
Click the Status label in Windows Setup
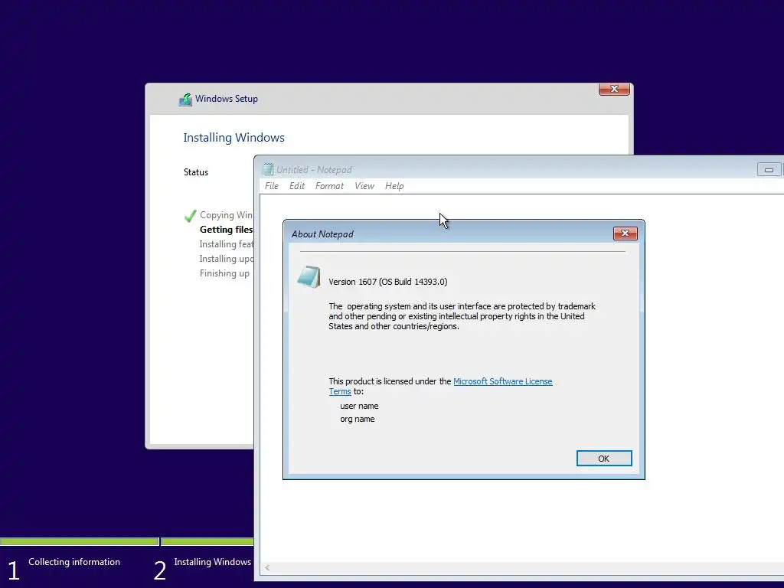(x=196, y=172)
